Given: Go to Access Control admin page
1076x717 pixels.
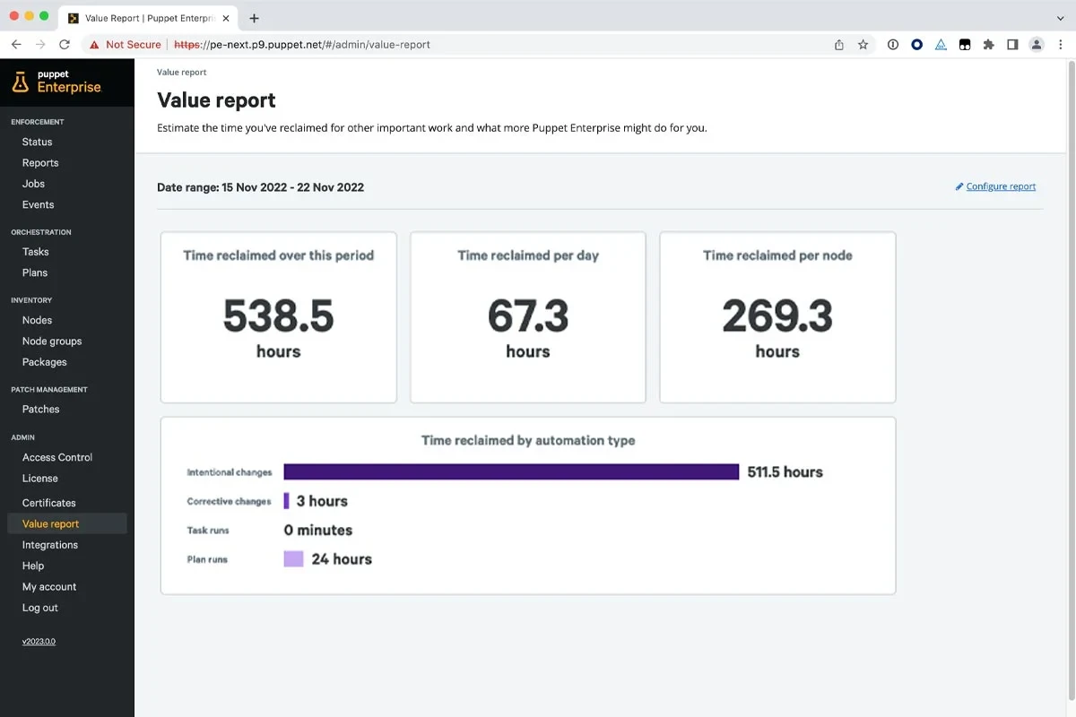Looking at the screenshot, I should tap(57, 457).
